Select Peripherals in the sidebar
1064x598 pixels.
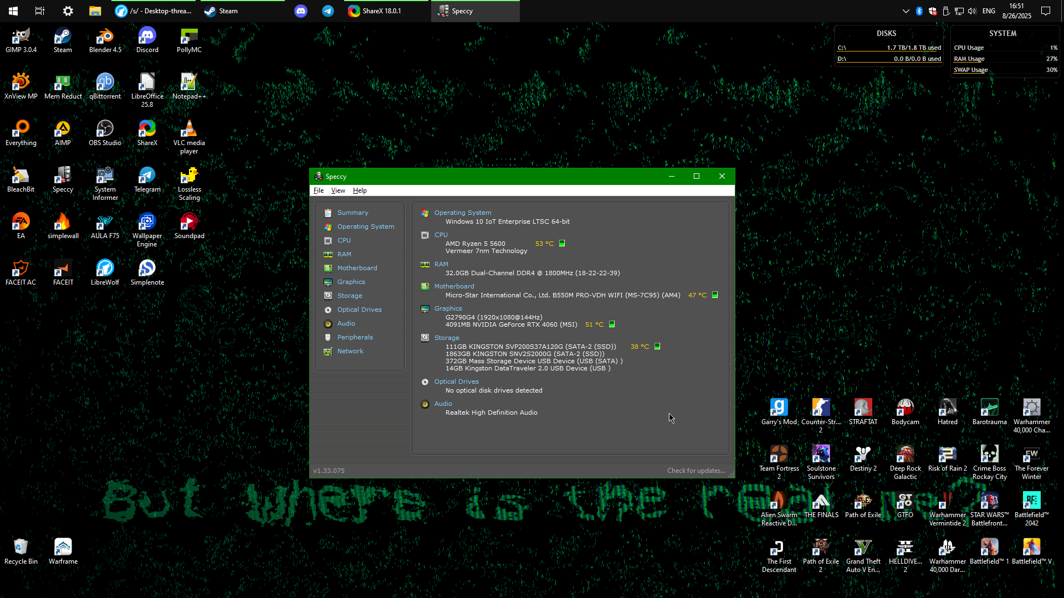click(355, 337)
